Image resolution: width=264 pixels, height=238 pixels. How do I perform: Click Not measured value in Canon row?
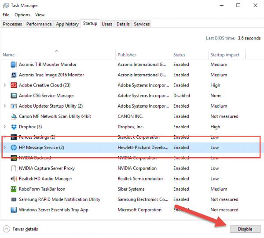(224, 116)
